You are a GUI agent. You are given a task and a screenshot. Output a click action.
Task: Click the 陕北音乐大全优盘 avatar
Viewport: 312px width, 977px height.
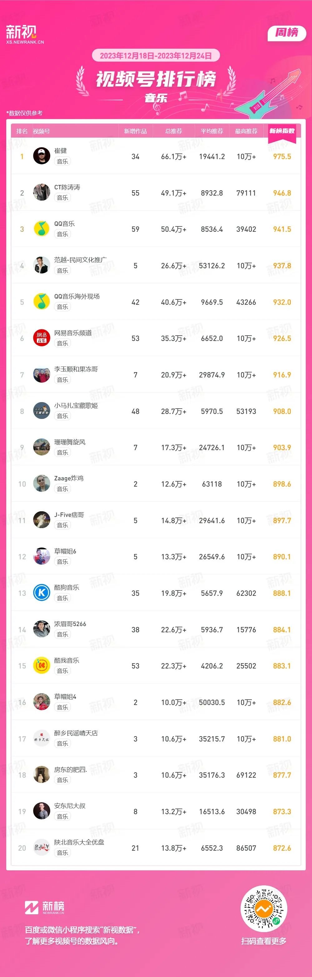point(42,848)
